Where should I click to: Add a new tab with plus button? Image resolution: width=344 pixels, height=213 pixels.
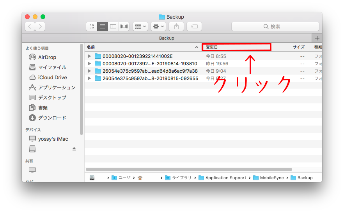click(317, 38)
